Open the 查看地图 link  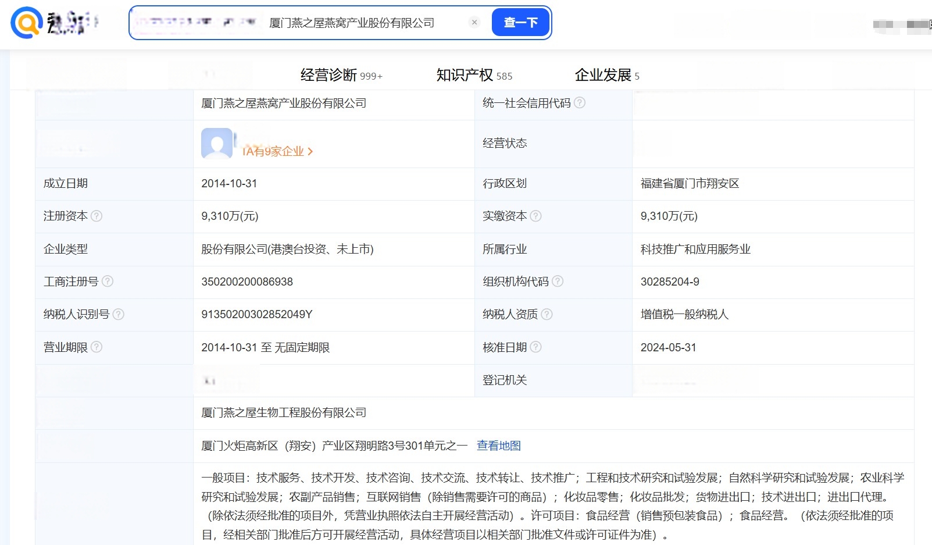click(x=499, y=446)
